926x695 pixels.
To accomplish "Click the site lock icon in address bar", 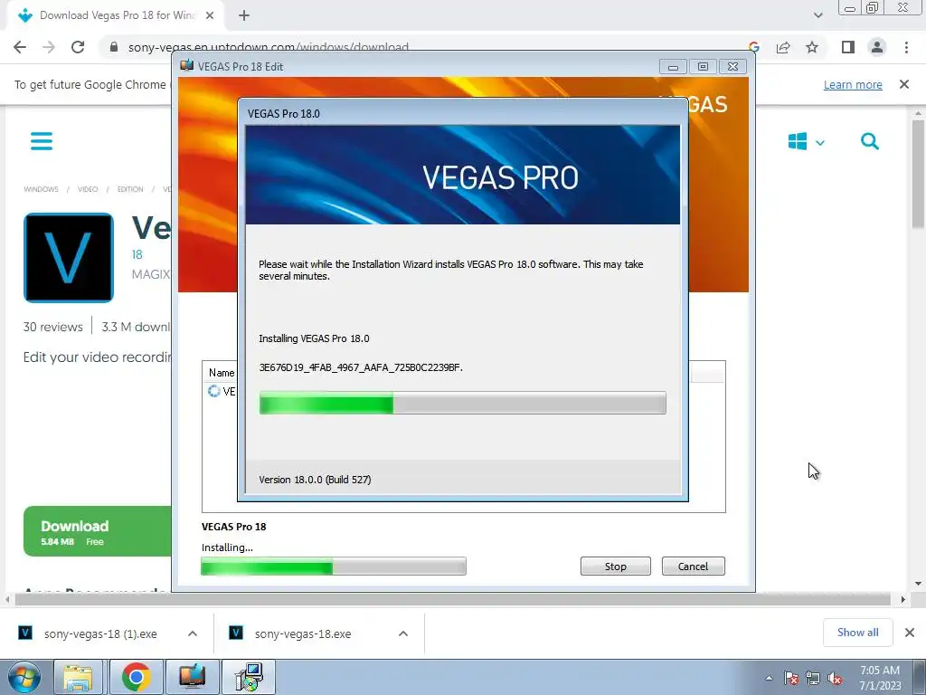I will pyautogui.click(x=114, y=47).
